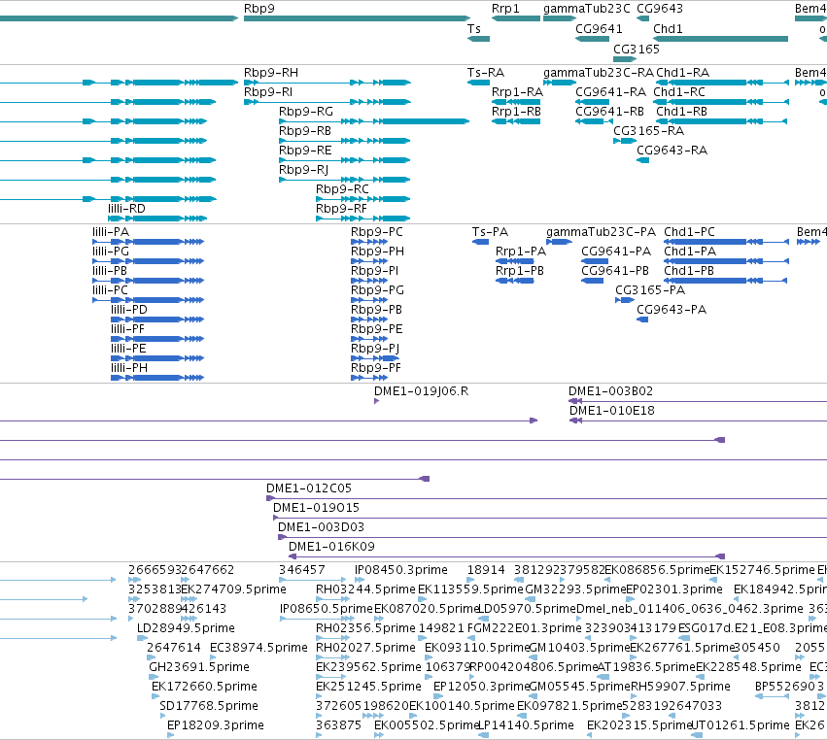
Task: Click protein label Ts-PA
Action: point(490,232)
